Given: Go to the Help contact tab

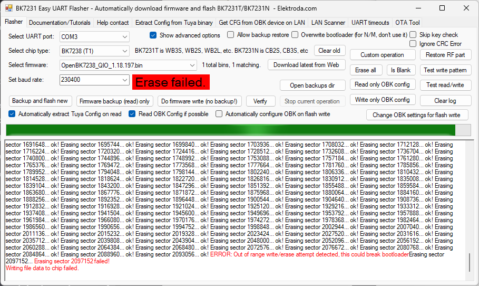Looking at the screenshot, I should coord(113,23).
